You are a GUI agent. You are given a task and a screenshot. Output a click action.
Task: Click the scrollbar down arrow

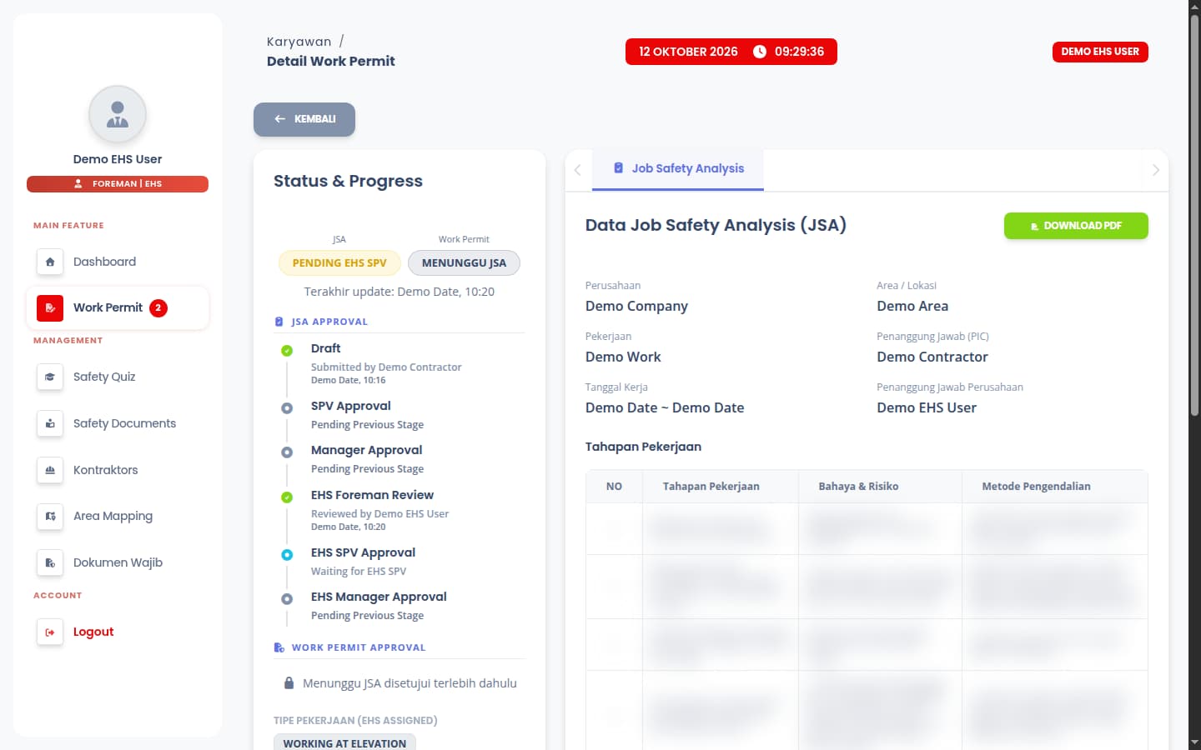(x=1194, y=742)
